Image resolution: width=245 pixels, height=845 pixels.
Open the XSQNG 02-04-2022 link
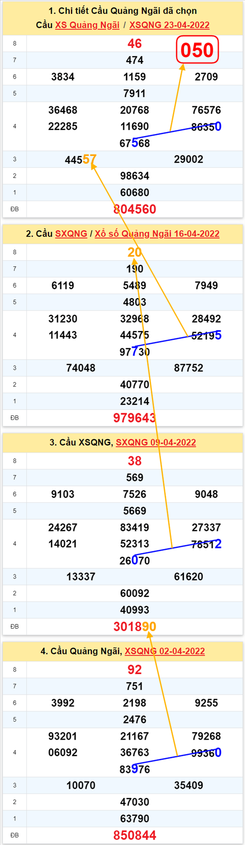coord(165,651)
